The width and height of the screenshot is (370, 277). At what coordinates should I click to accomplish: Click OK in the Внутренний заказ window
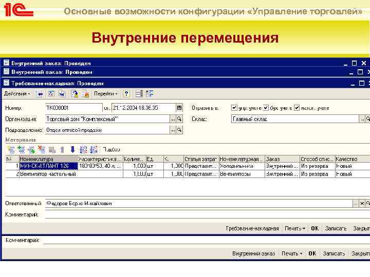312,254
